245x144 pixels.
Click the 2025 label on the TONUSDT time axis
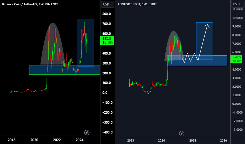click(x=193, y=141)
